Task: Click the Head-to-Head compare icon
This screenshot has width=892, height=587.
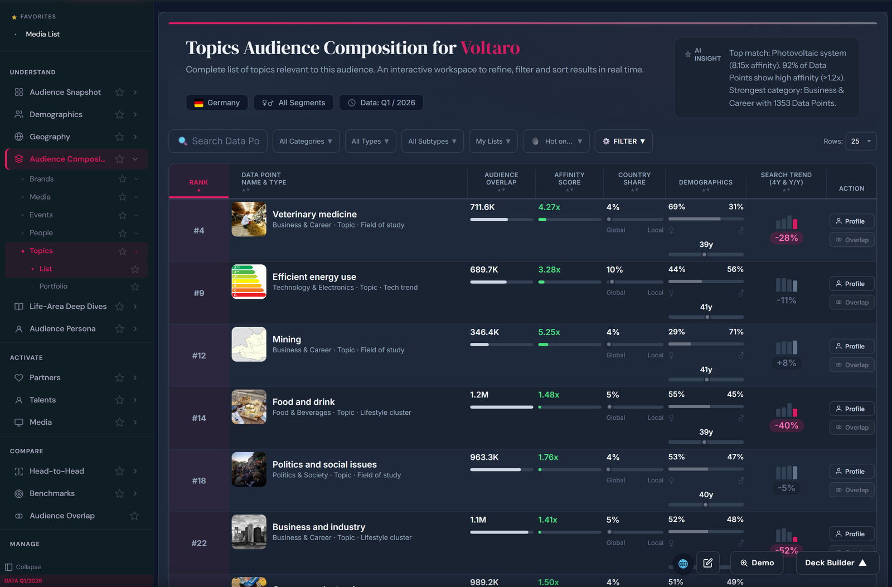Action: (x=19, y=471)
